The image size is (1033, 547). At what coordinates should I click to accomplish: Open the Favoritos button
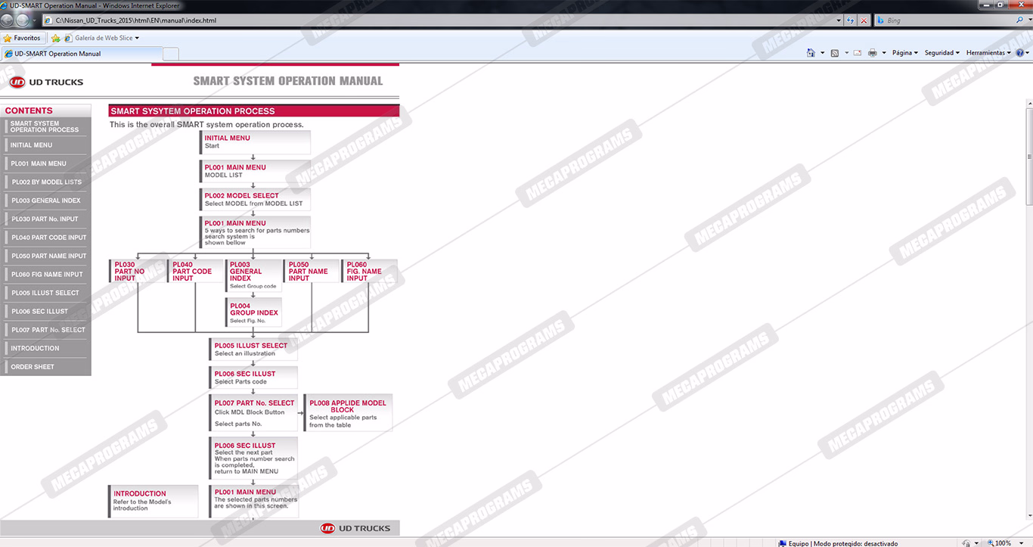click(x=23, y=38)
